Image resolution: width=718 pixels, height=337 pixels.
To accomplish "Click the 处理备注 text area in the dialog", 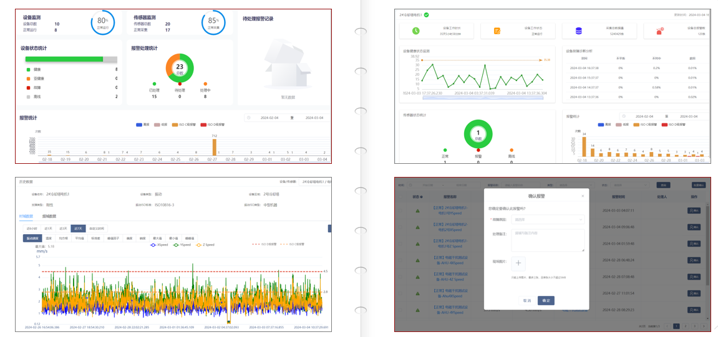I will (548, 240).
